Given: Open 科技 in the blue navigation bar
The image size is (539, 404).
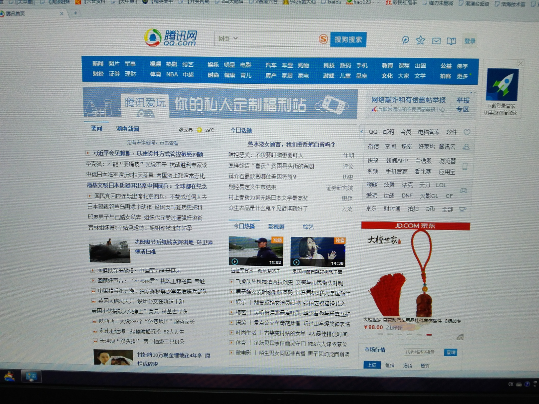Looking at the screenshot, I should (329, 65).
